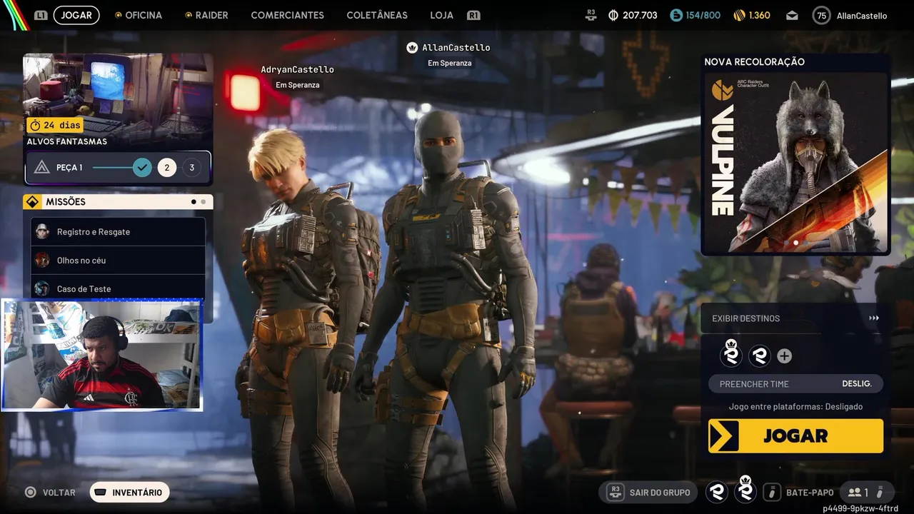Select the first promo carousel dot
The height and width of the screenshot is (514, 914).
785,243
